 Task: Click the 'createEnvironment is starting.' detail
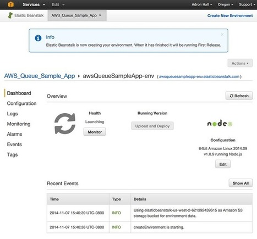pos(158,227)
